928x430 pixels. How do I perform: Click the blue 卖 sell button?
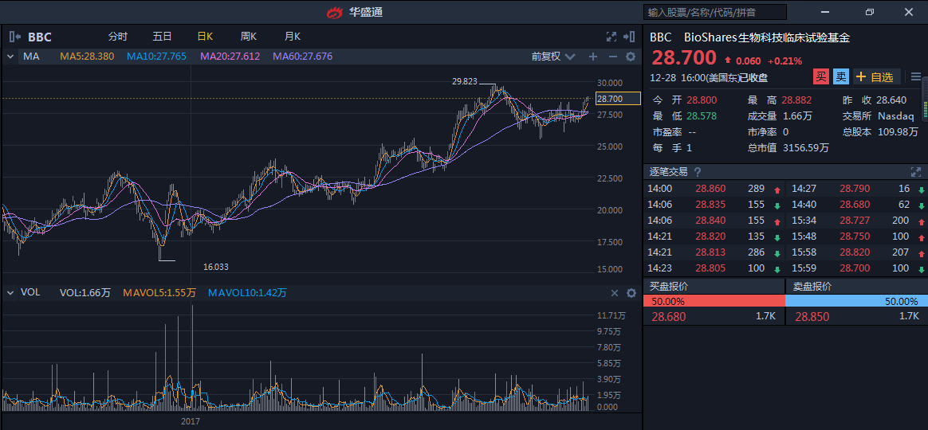[x=840, y=76]
